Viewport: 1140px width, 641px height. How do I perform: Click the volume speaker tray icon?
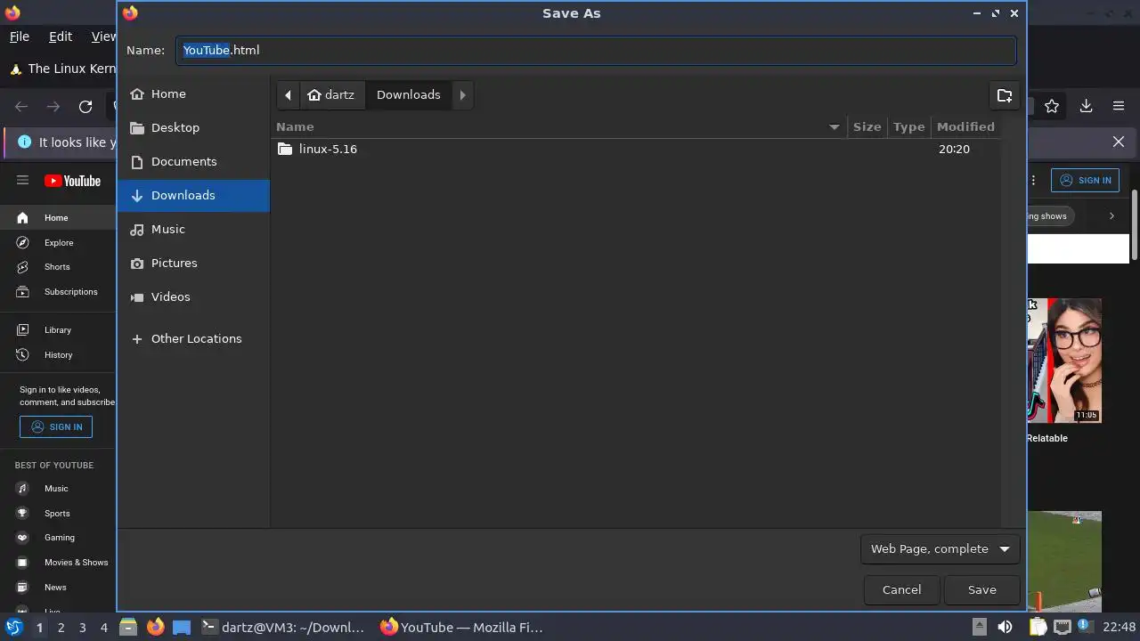tap(1005, 628)
